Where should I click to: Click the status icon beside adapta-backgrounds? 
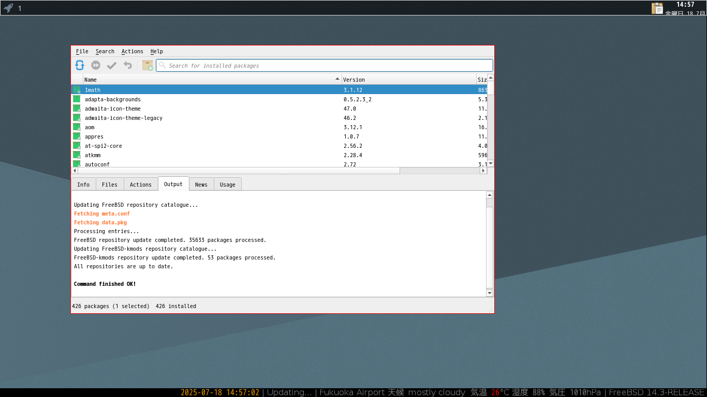pos(77,99)
